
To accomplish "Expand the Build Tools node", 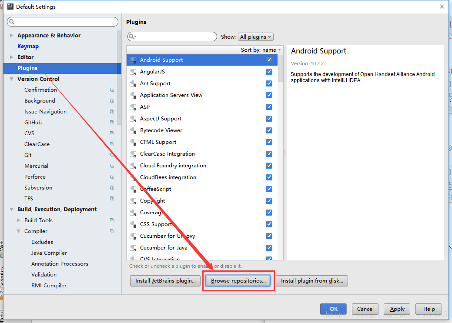I will 18,220.
